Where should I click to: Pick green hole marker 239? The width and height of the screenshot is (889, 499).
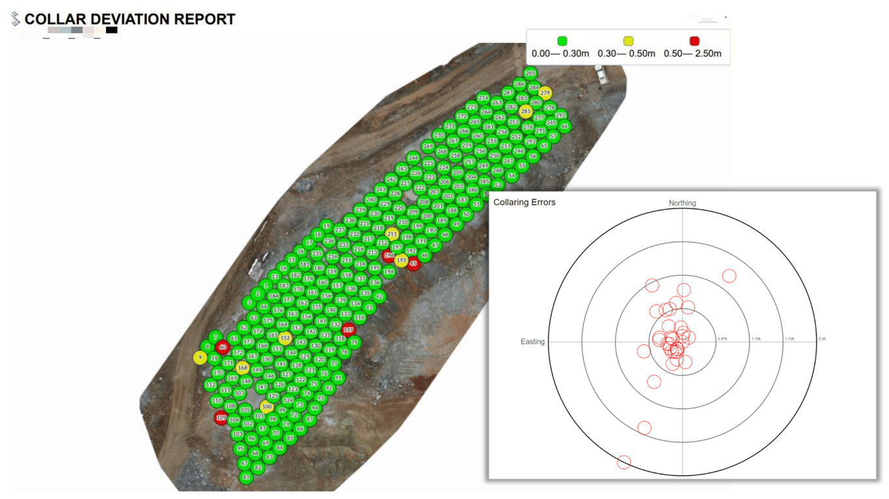[360, 210]
